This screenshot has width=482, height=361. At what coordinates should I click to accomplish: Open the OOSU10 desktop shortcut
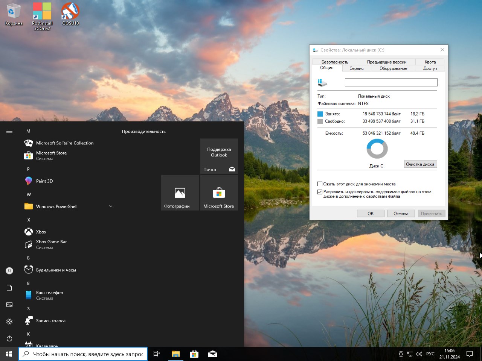click(x=70, y=14)
